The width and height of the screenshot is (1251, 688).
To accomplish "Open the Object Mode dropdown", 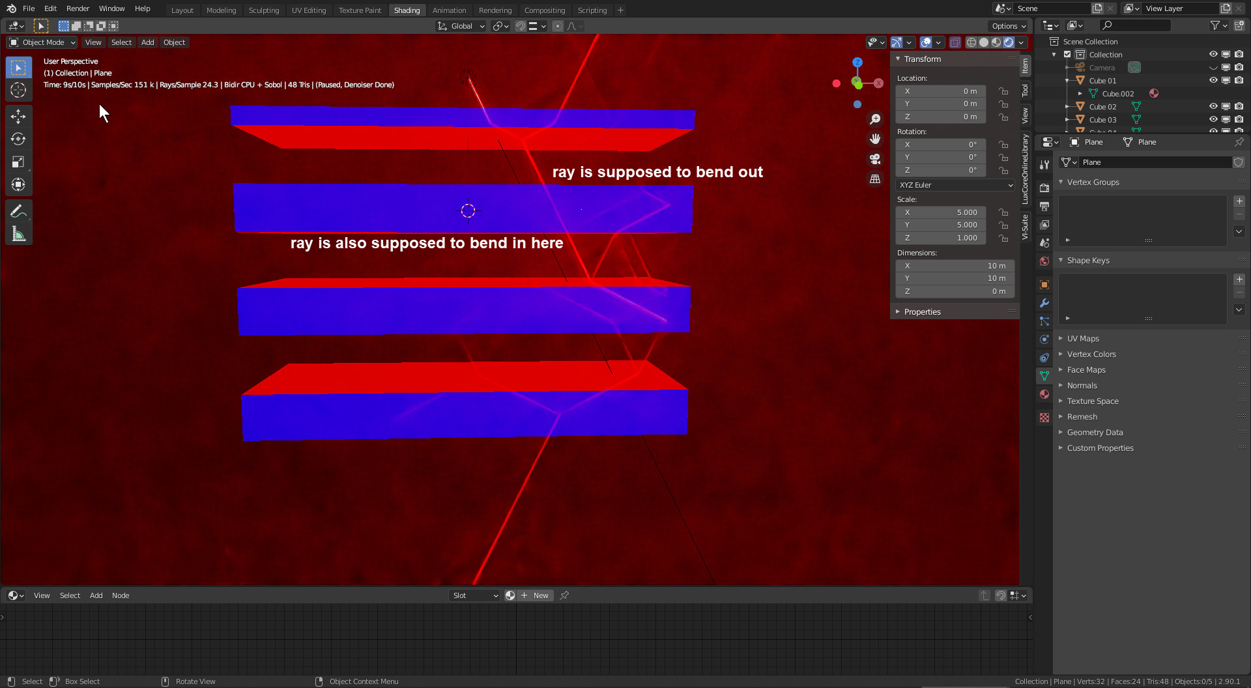I will click(x=42, y=42).
